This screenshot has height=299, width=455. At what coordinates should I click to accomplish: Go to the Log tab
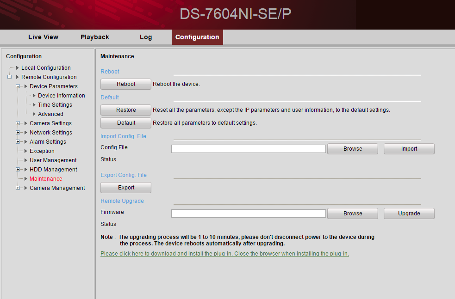click(x=146, y=37)
